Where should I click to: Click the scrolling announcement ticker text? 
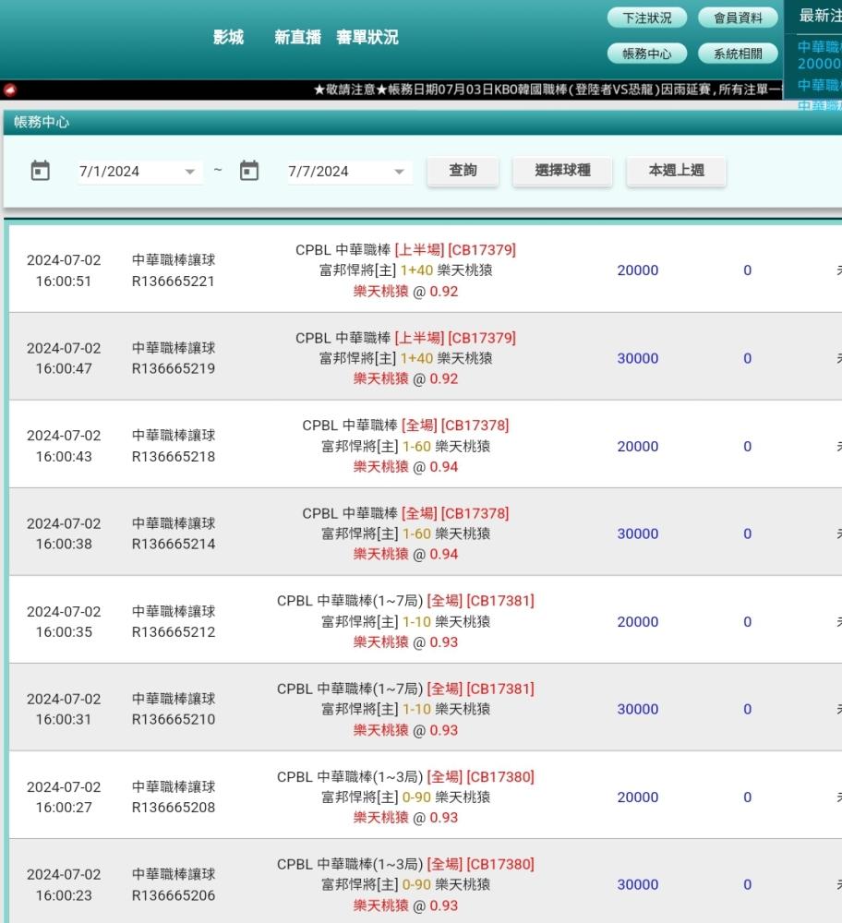(x=547, y=90)
